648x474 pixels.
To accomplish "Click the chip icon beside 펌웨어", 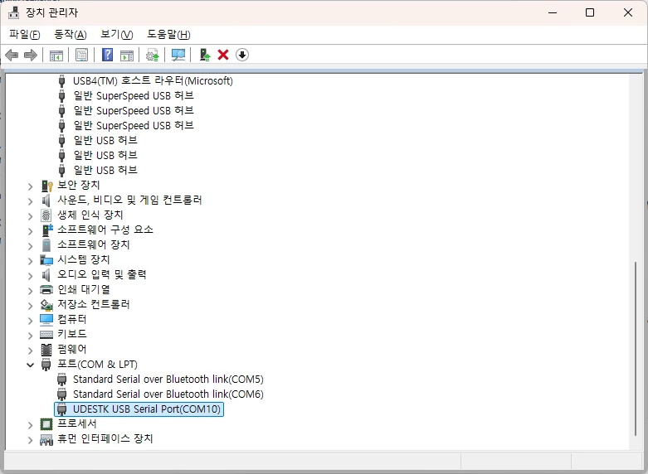I will coord(46,350).
